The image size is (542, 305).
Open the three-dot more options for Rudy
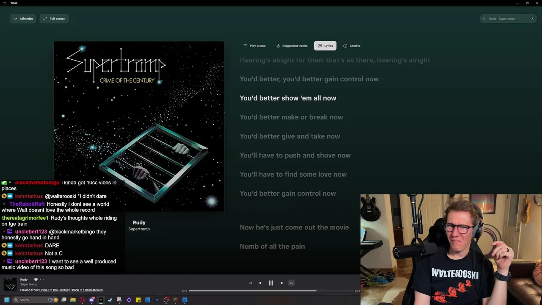click(x=42, y=280)
